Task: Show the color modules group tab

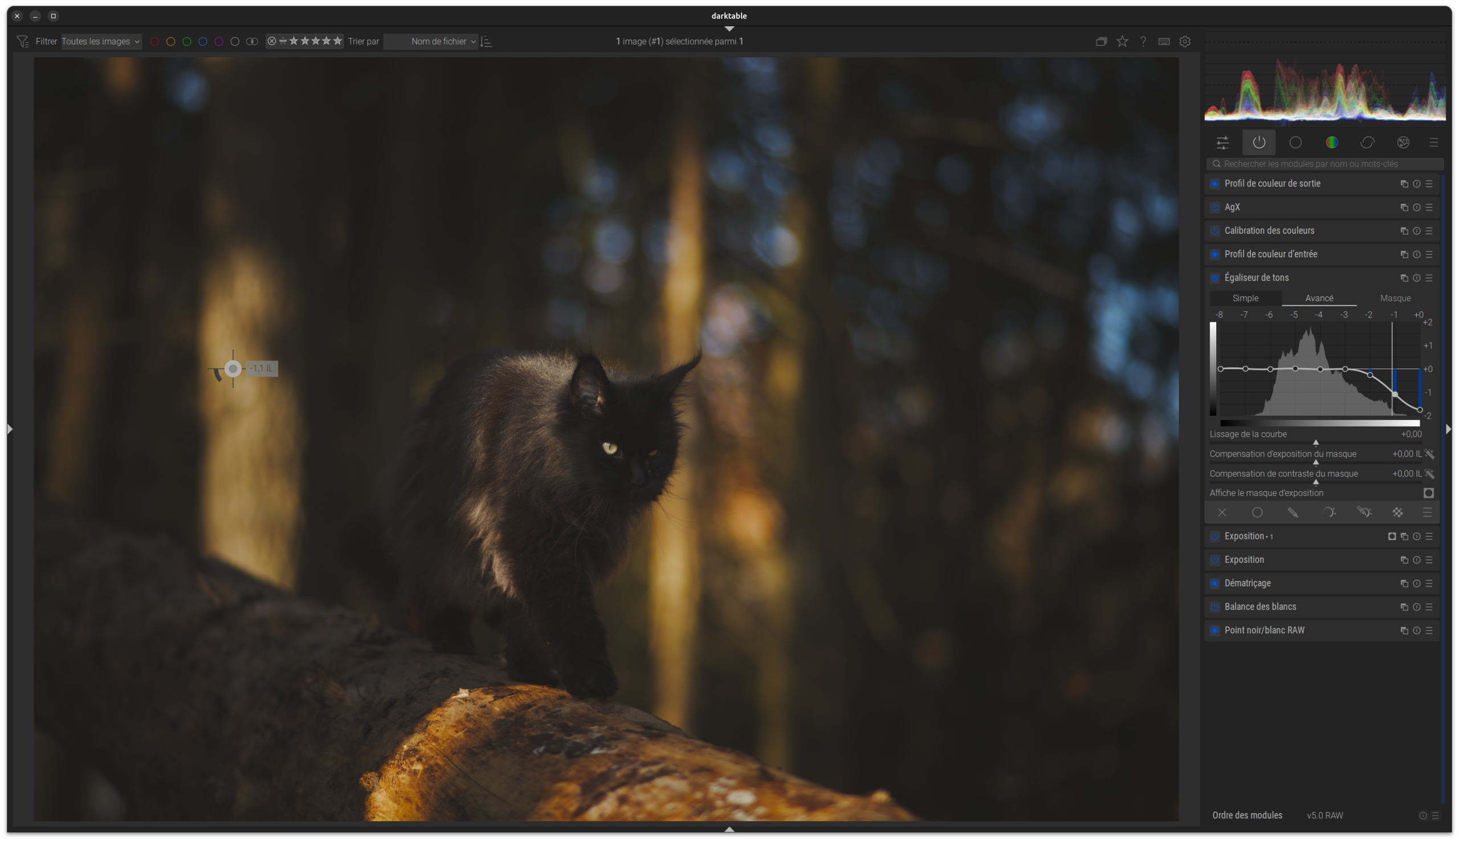Action: click(x=1331, y=143)
